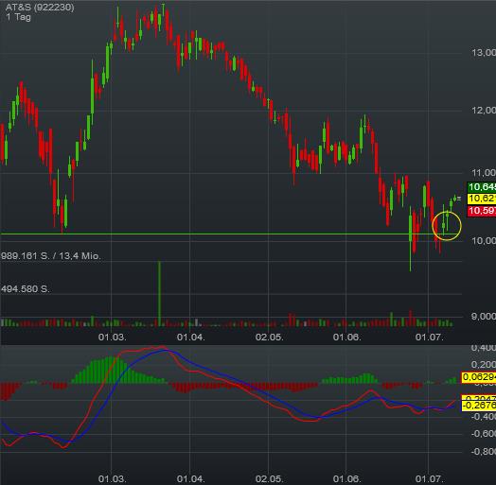This screenshot has width=496, height=485.
Task: Click the '494.580 S.' volume level label
Action: pyautogui.click(x=25, y=288)
